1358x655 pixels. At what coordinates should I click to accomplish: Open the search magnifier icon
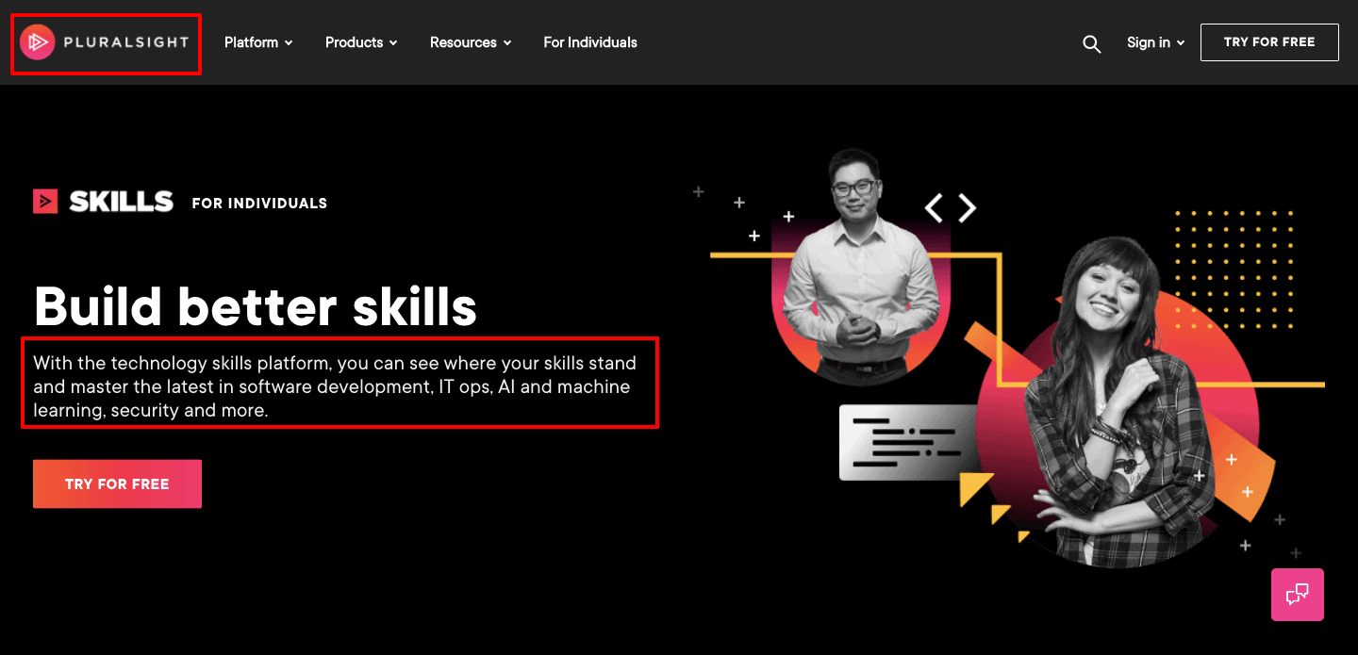[x=1092, y=43]
